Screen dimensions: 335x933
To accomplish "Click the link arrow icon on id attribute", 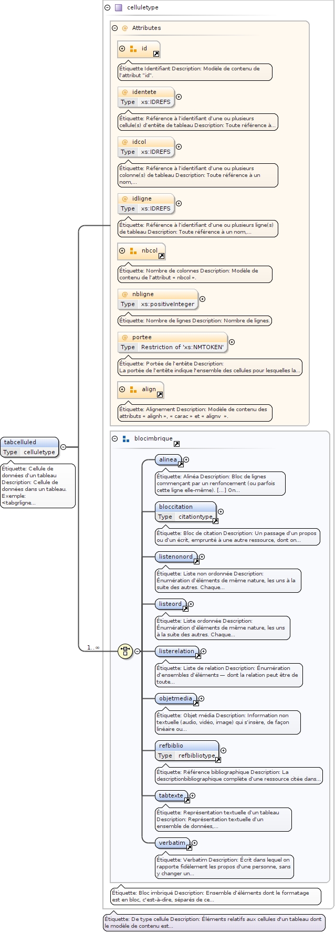I will (x=156, y=54).
